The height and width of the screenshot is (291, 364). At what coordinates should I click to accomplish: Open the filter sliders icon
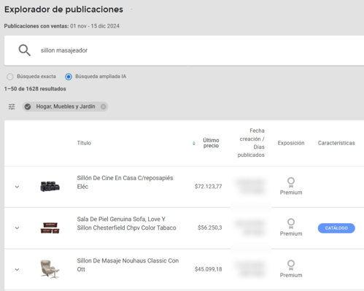tap(12, 106)
